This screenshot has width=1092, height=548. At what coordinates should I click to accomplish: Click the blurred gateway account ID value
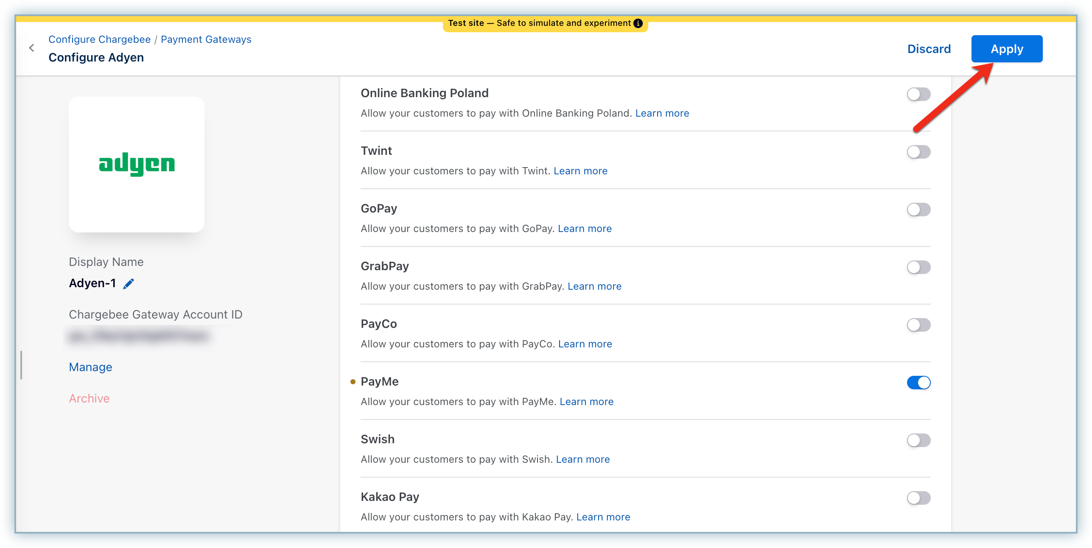point(139,336)
